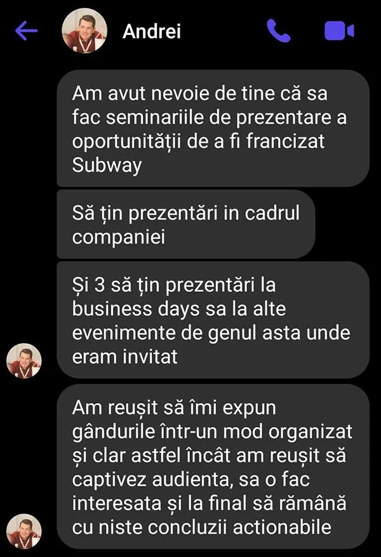
Task: Click the word 'organizat' in the last message
Action: 311,432
